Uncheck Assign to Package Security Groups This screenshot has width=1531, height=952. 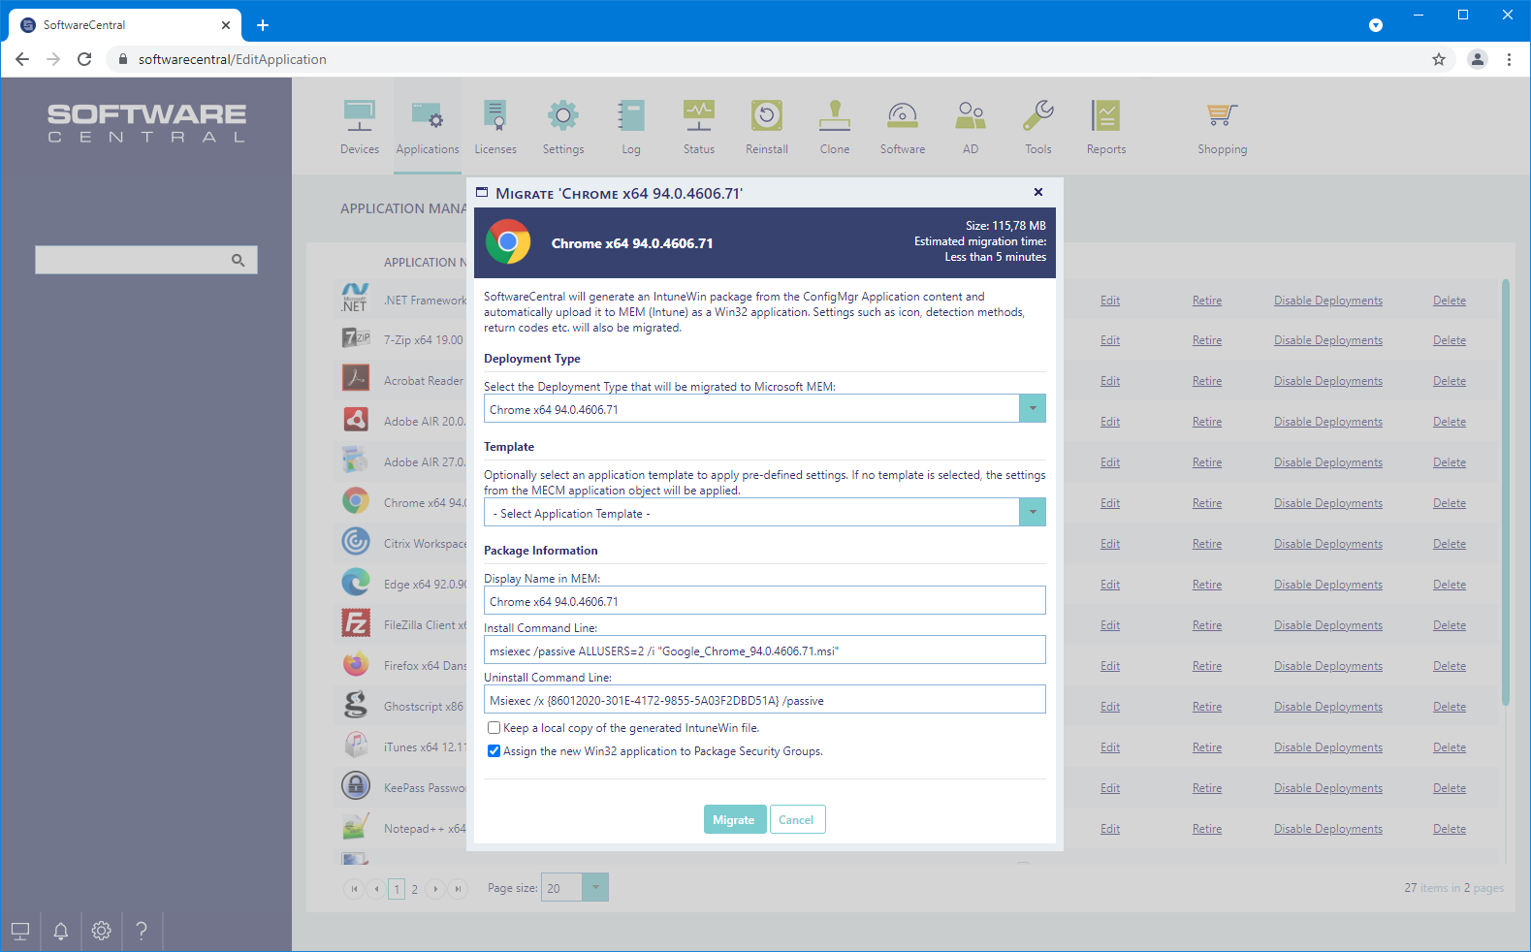pyautogui.click(x=494, y=751)
